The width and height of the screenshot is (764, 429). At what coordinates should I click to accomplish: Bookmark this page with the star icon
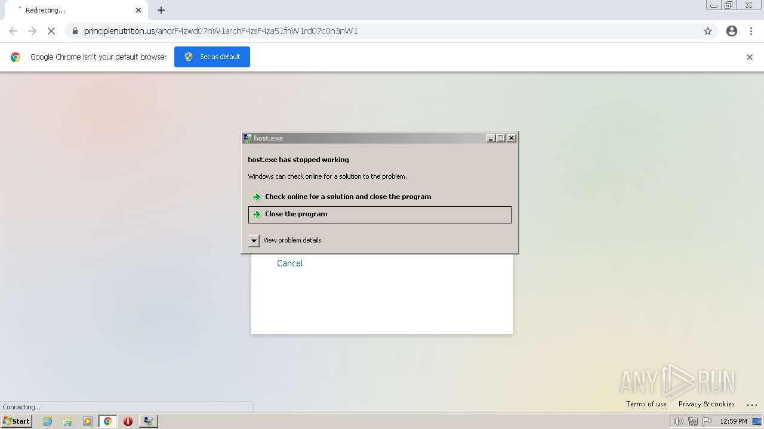(x=708, y=31)
